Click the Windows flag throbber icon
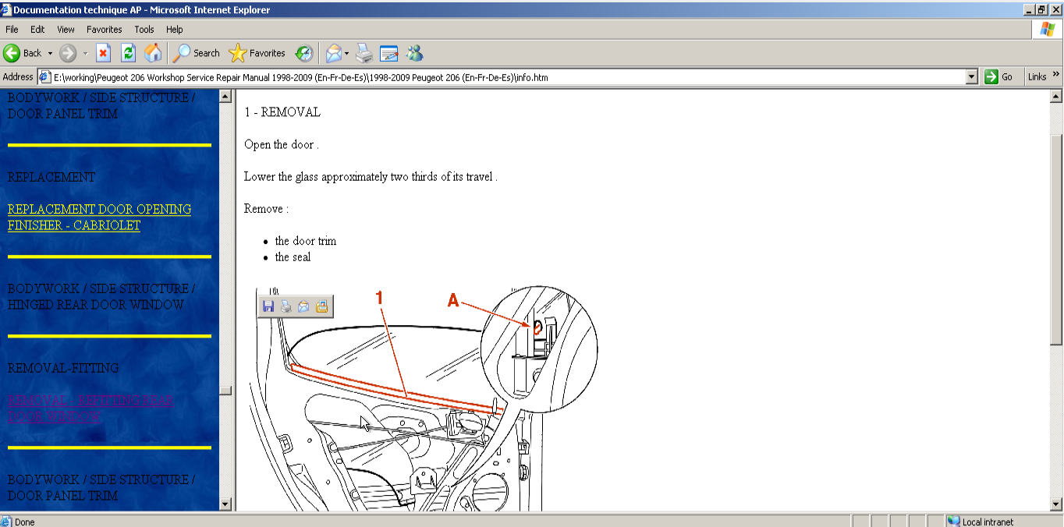Screen dimensions: 1064x527 [x=1047, y=30]
